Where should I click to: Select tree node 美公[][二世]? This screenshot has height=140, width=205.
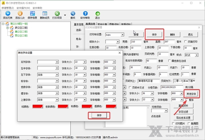click(21, 31)
